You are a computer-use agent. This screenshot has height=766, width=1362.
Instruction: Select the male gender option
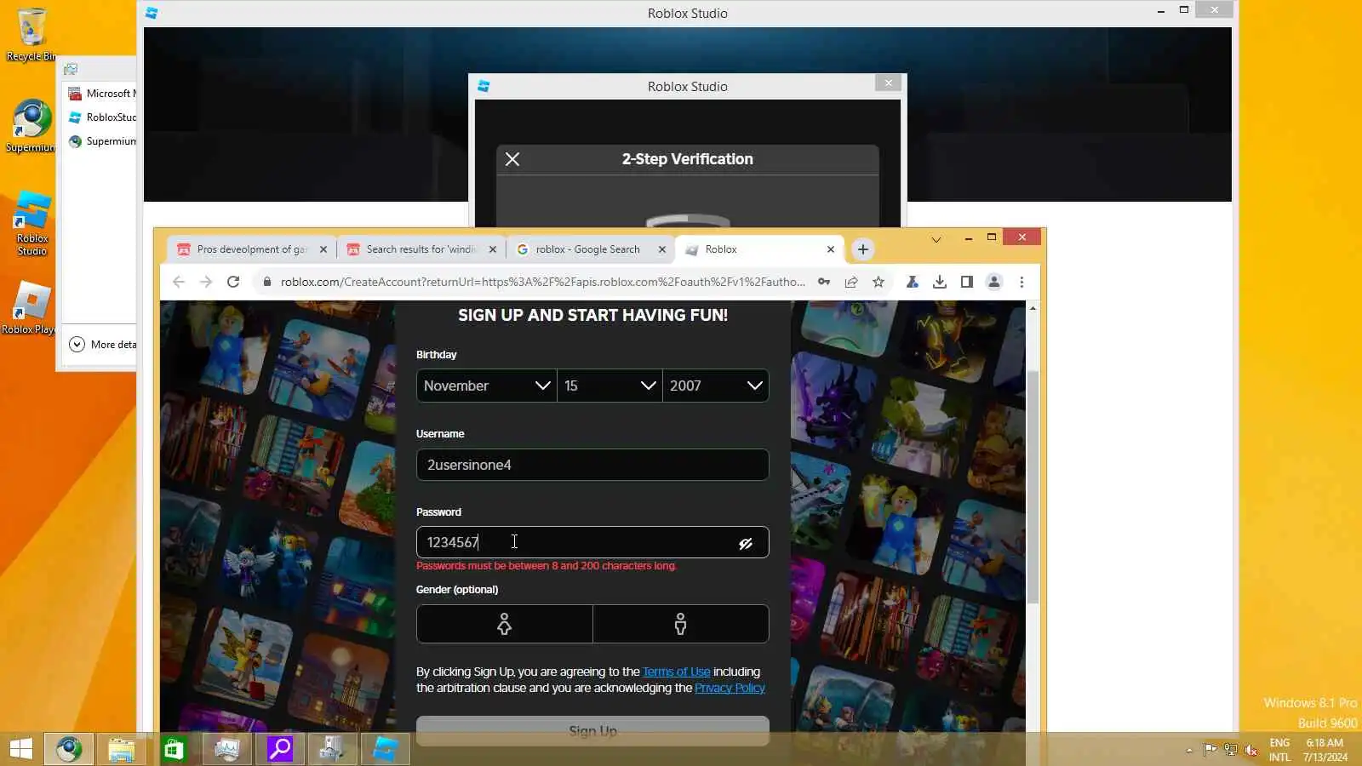coord(681,624)
